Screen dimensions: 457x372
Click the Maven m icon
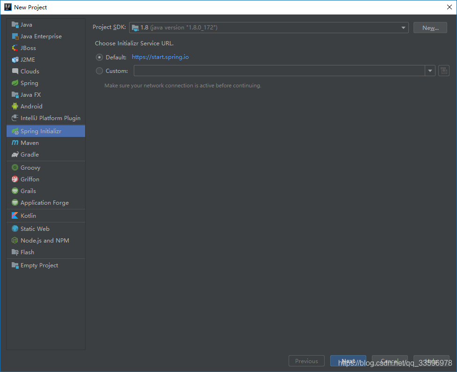(x=15, y=143)
